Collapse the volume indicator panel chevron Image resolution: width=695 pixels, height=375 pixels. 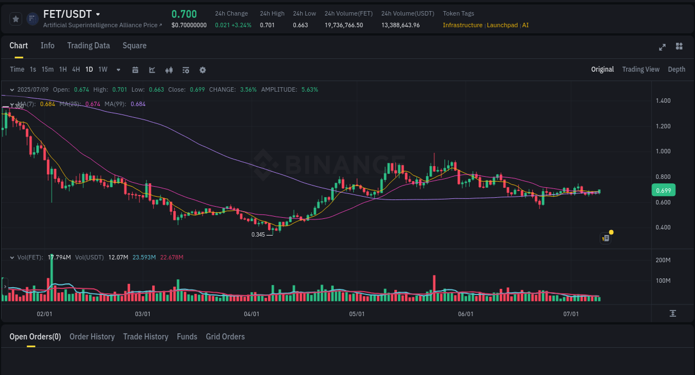click(x=12, y=257)
